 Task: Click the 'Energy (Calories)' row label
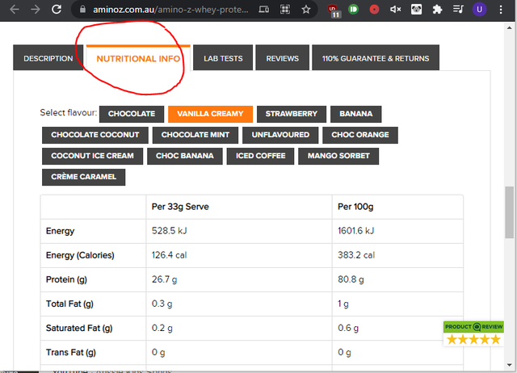(x=80, y=255)
